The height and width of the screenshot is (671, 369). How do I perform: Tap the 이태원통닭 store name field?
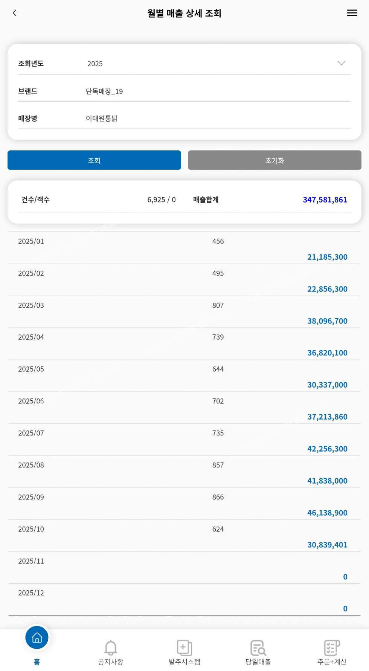coord(102,118)
